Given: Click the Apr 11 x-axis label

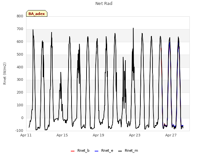Looking at the screenshot, I should click(26, 135).
